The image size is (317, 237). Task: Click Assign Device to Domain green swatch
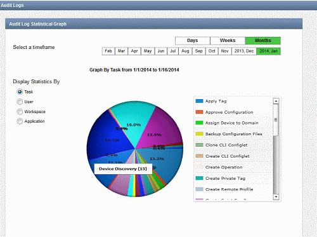199,123
